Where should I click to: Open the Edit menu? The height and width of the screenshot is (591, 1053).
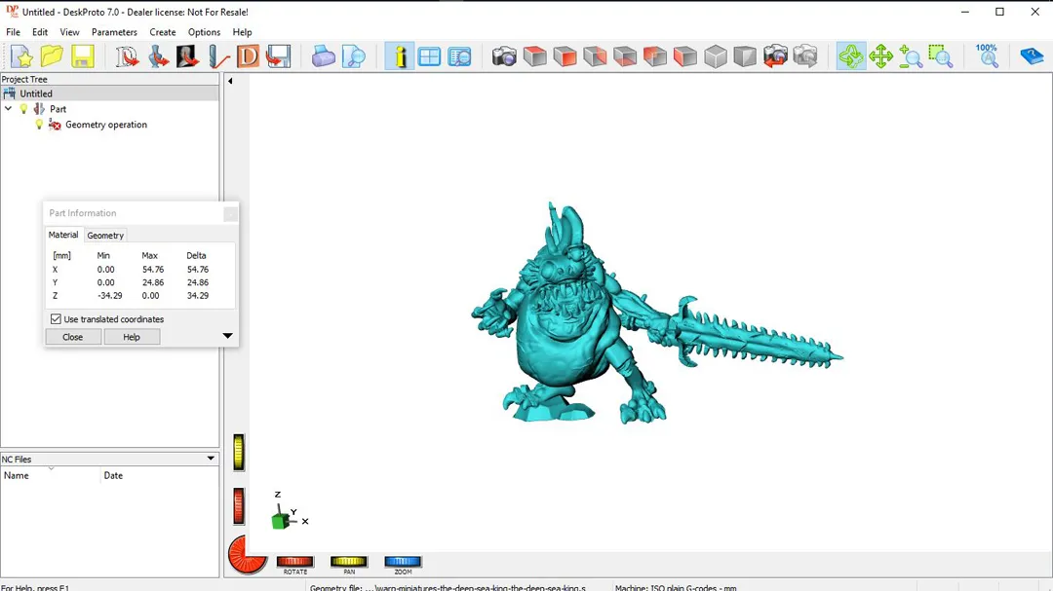coord(40,32)
